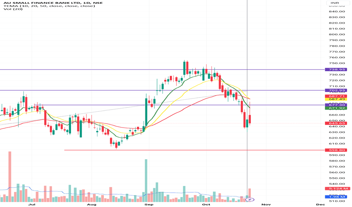Screen dimensions: 352x207
Task: Click the 645.65 last price label
Action: pos(336,123)
